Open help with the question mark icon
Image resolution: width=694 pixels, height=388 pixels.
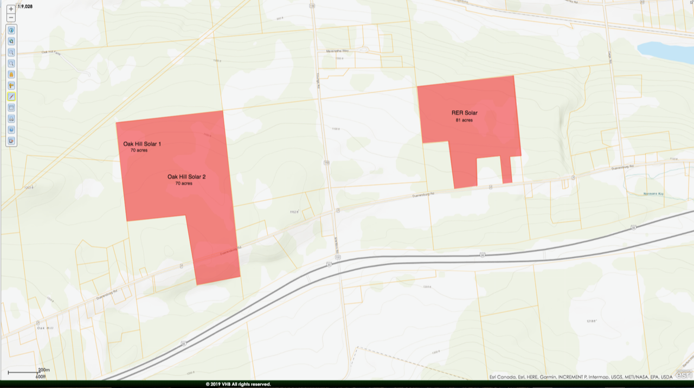[x=11, y=130]
